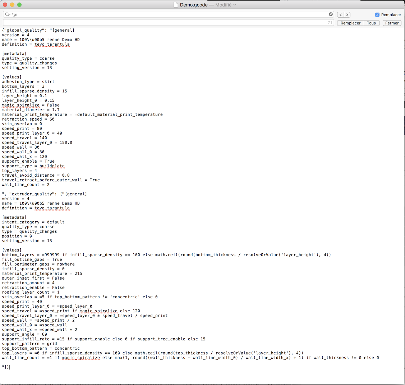The width and height of the screenshot is (405, 385).
Task: Click the line 'travel_avoid_distance = 0.8'
Action: [x=36, y=175]
